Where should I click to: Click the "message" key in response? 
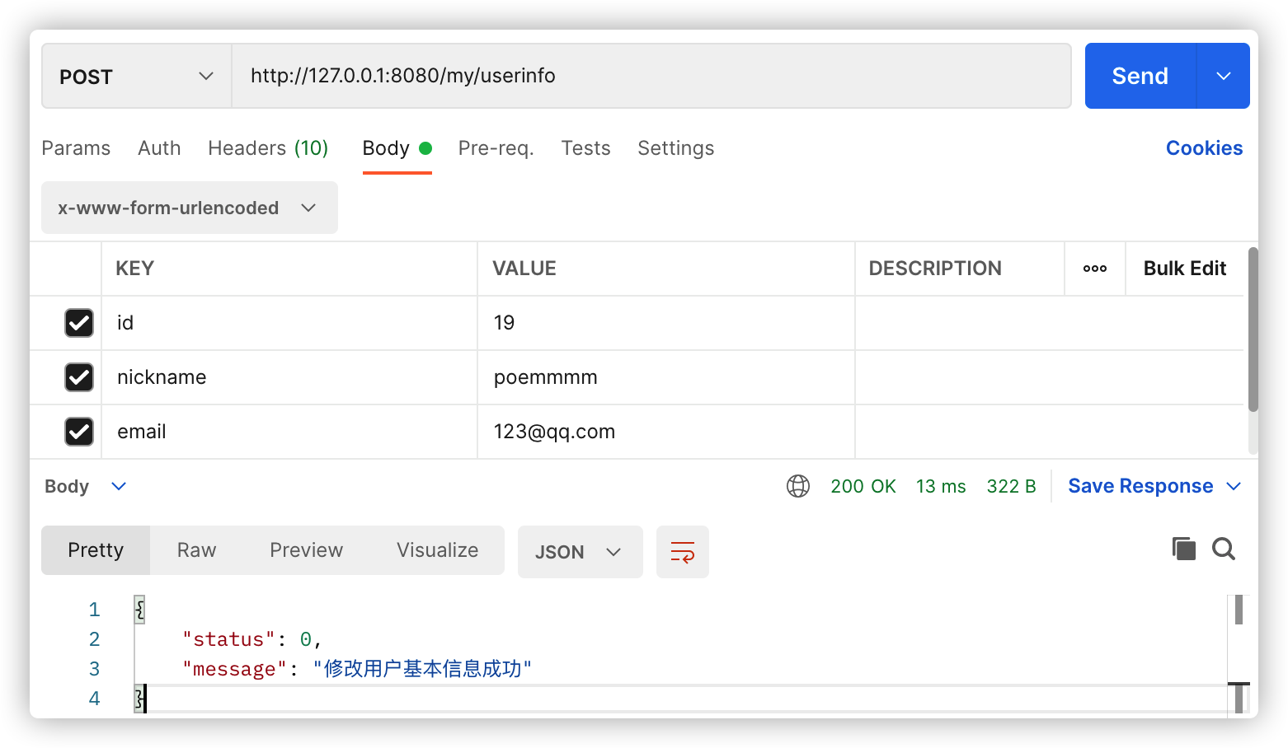pyautogui.click(x=234, y=669)
